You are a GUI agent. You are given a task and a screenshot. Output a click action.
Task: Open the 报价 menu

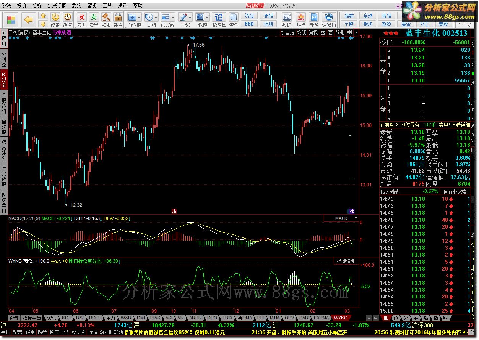pyautogui.click(x=22, y=6)
